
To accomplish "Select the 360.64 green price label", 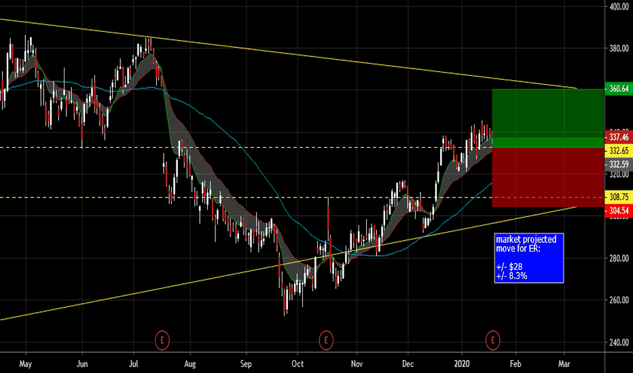I will [x=619, y=89].
